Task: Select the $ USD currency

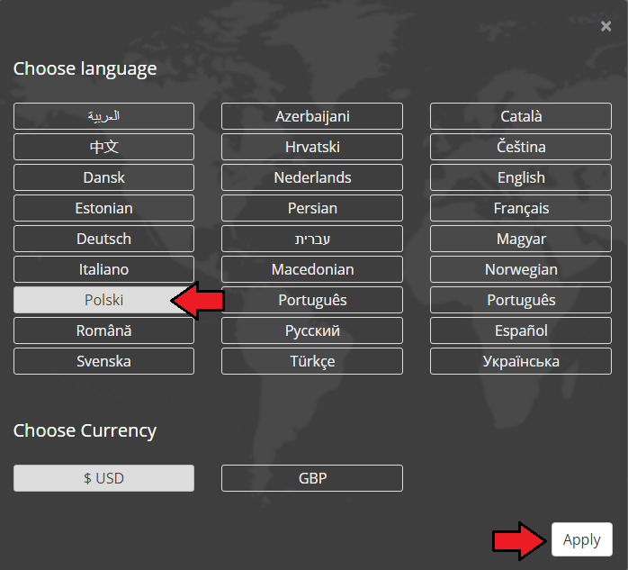Action: coord(103,478)
